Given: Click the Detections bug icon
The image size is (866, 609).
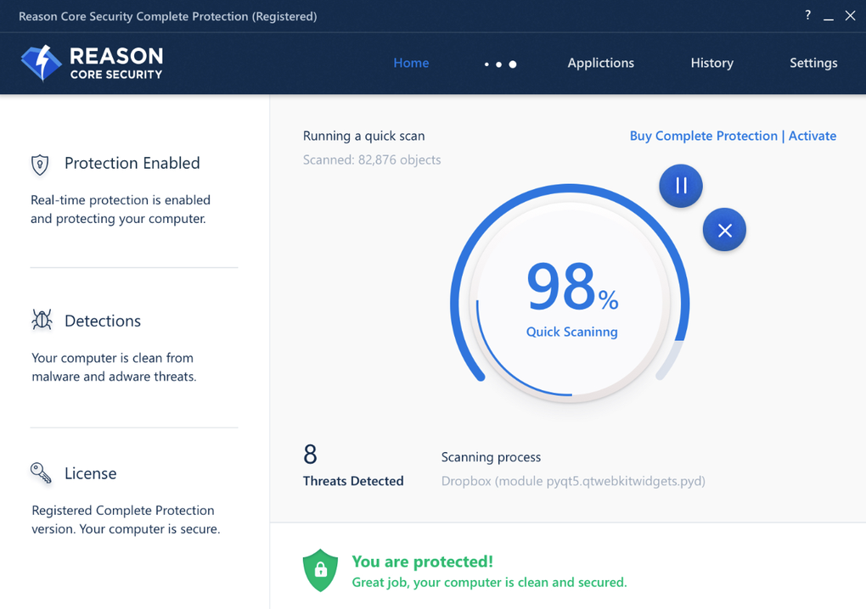Looking at the screenshot, I should pos(42,320).
